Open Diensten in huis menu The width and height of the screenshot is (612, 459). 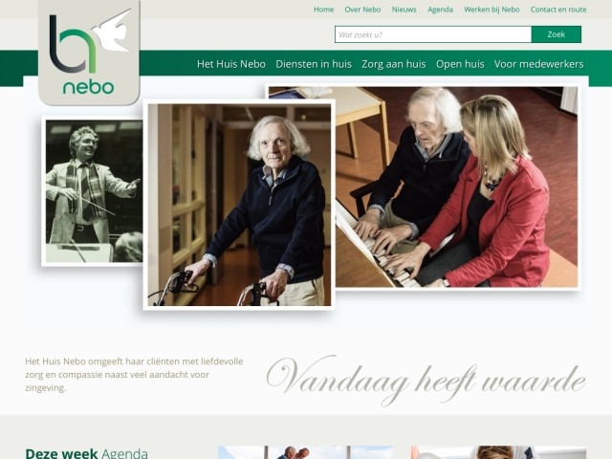[314, 64]
